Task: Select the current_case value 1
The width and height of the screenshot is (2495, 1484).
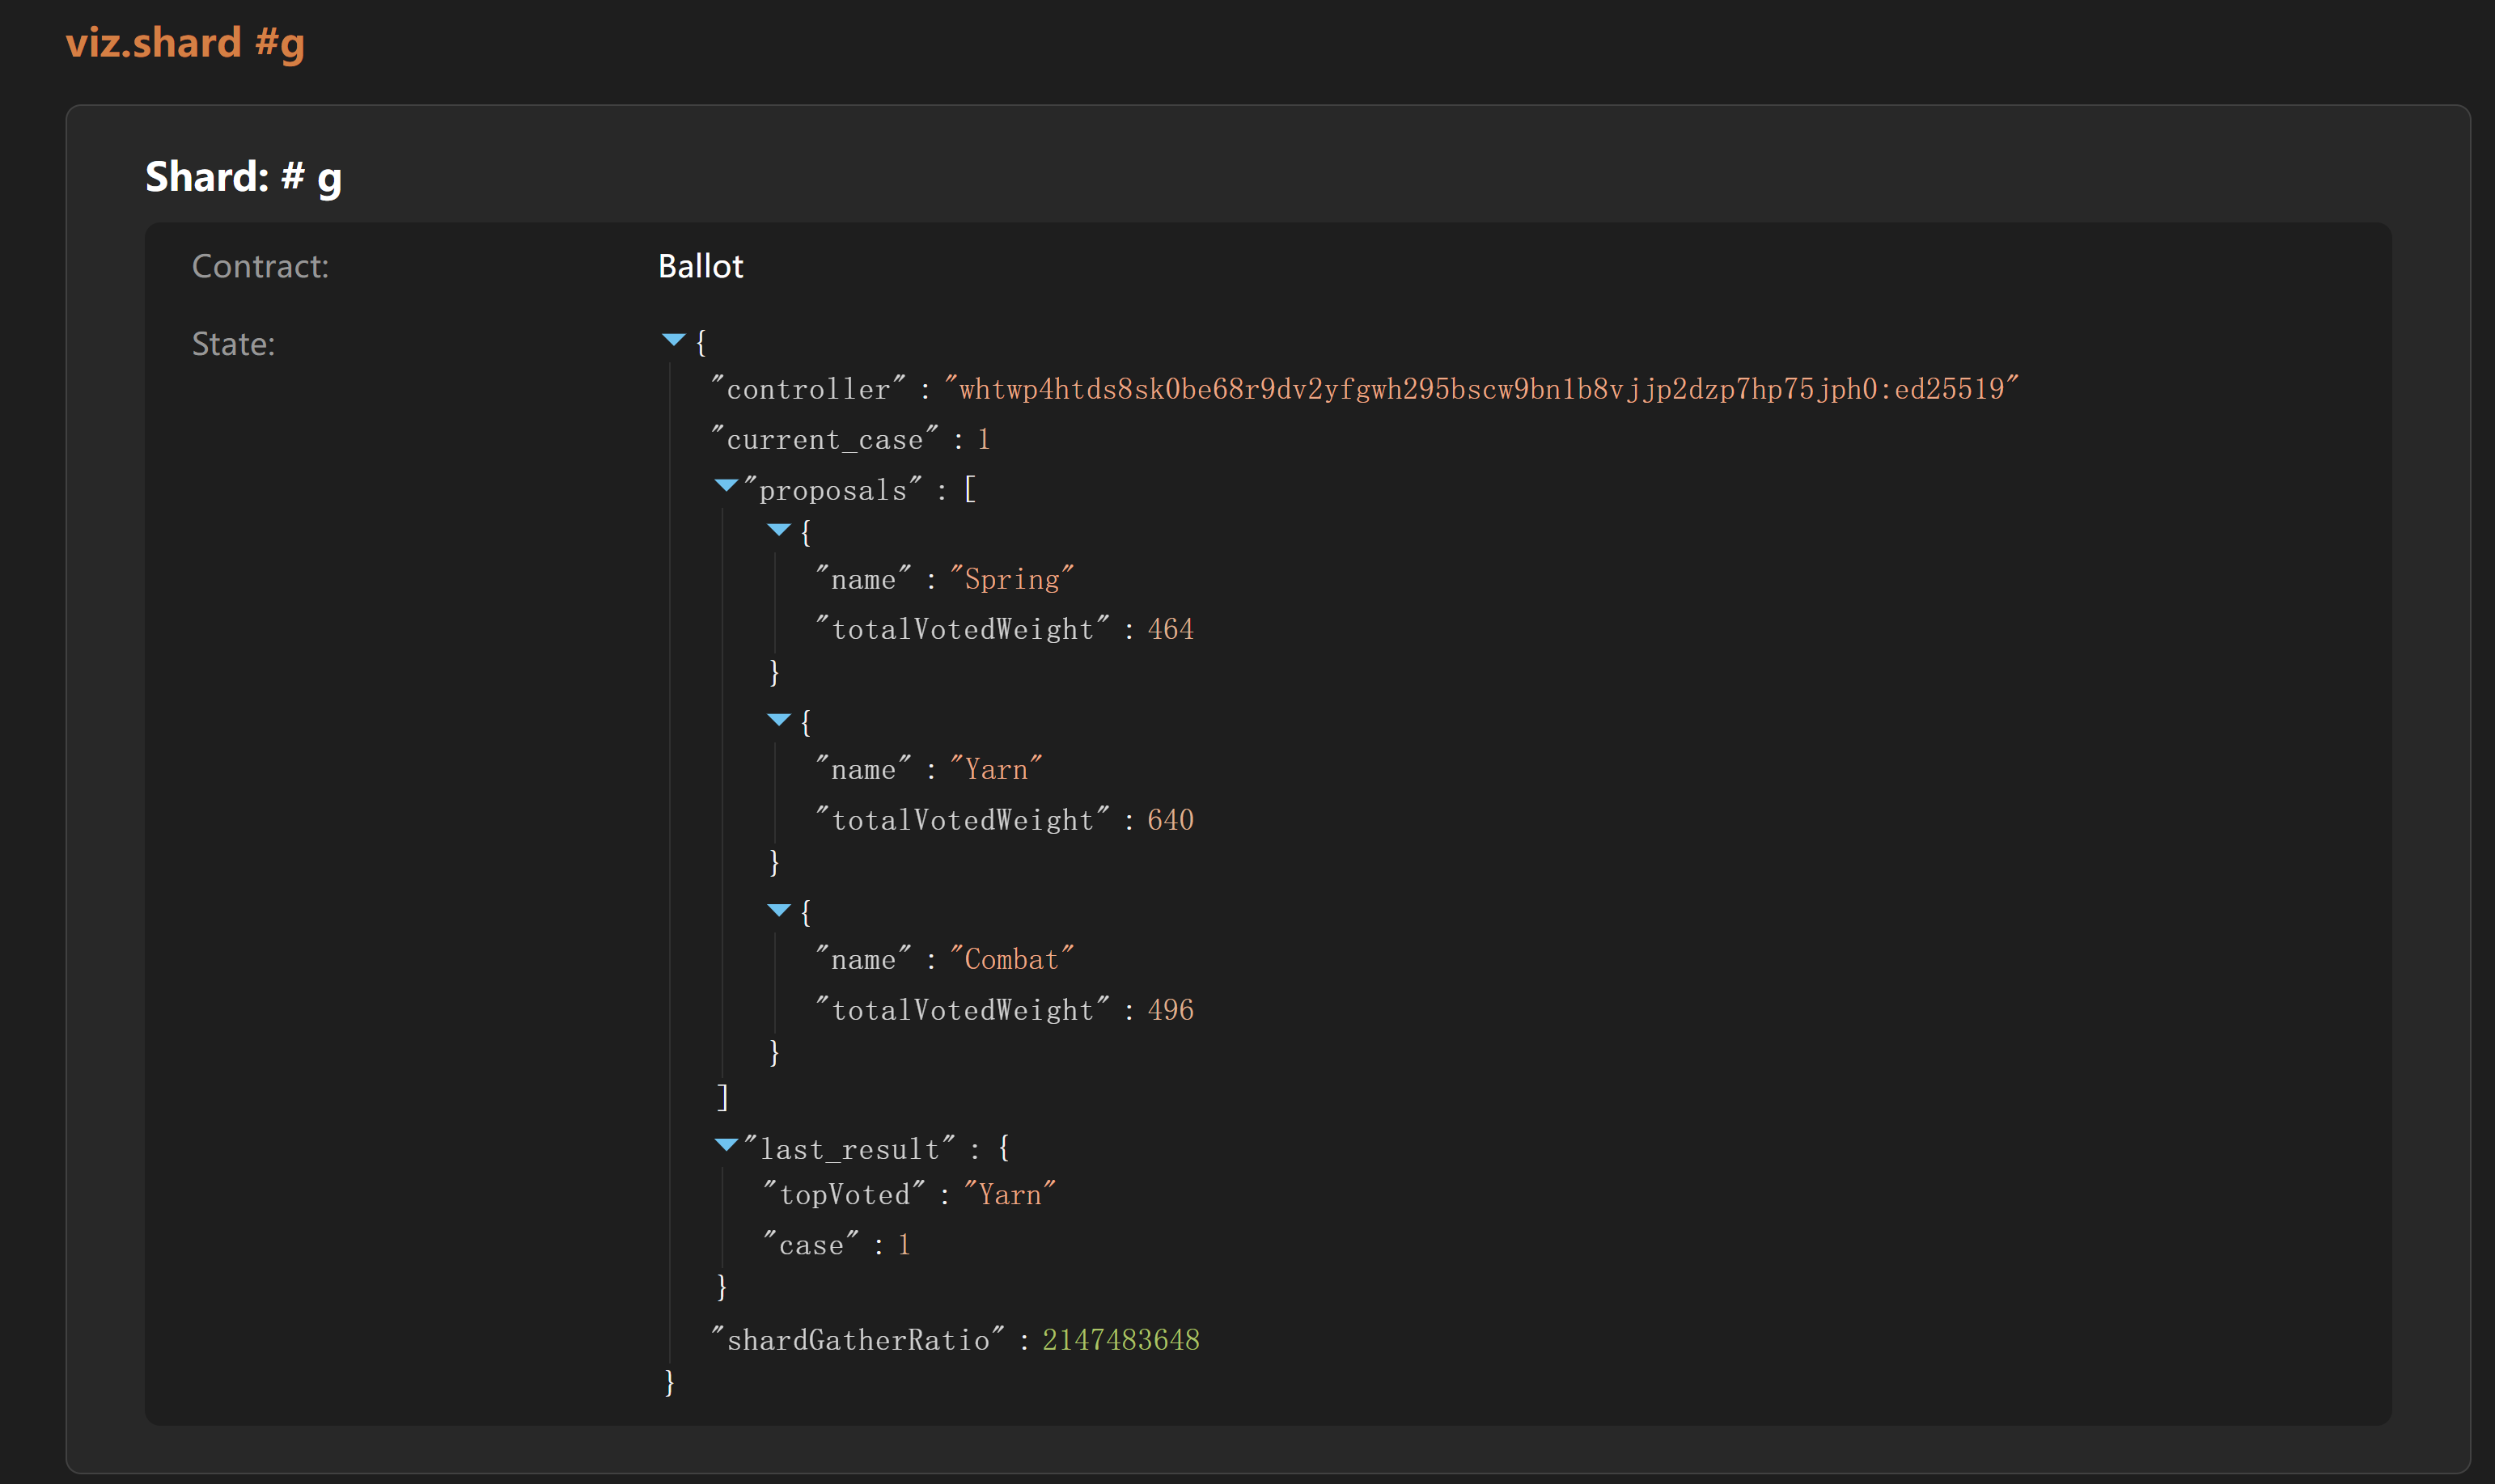Action: click(985, 439)
